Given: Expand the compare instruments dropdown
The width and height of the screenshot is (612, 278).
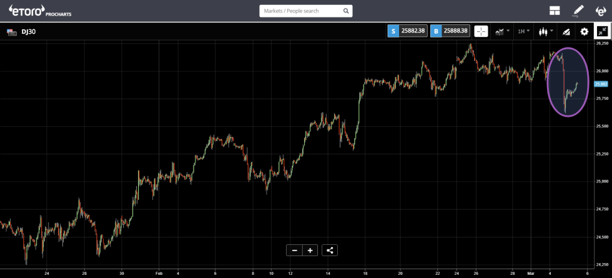Looking at the screenshot, I should point(502,31).
